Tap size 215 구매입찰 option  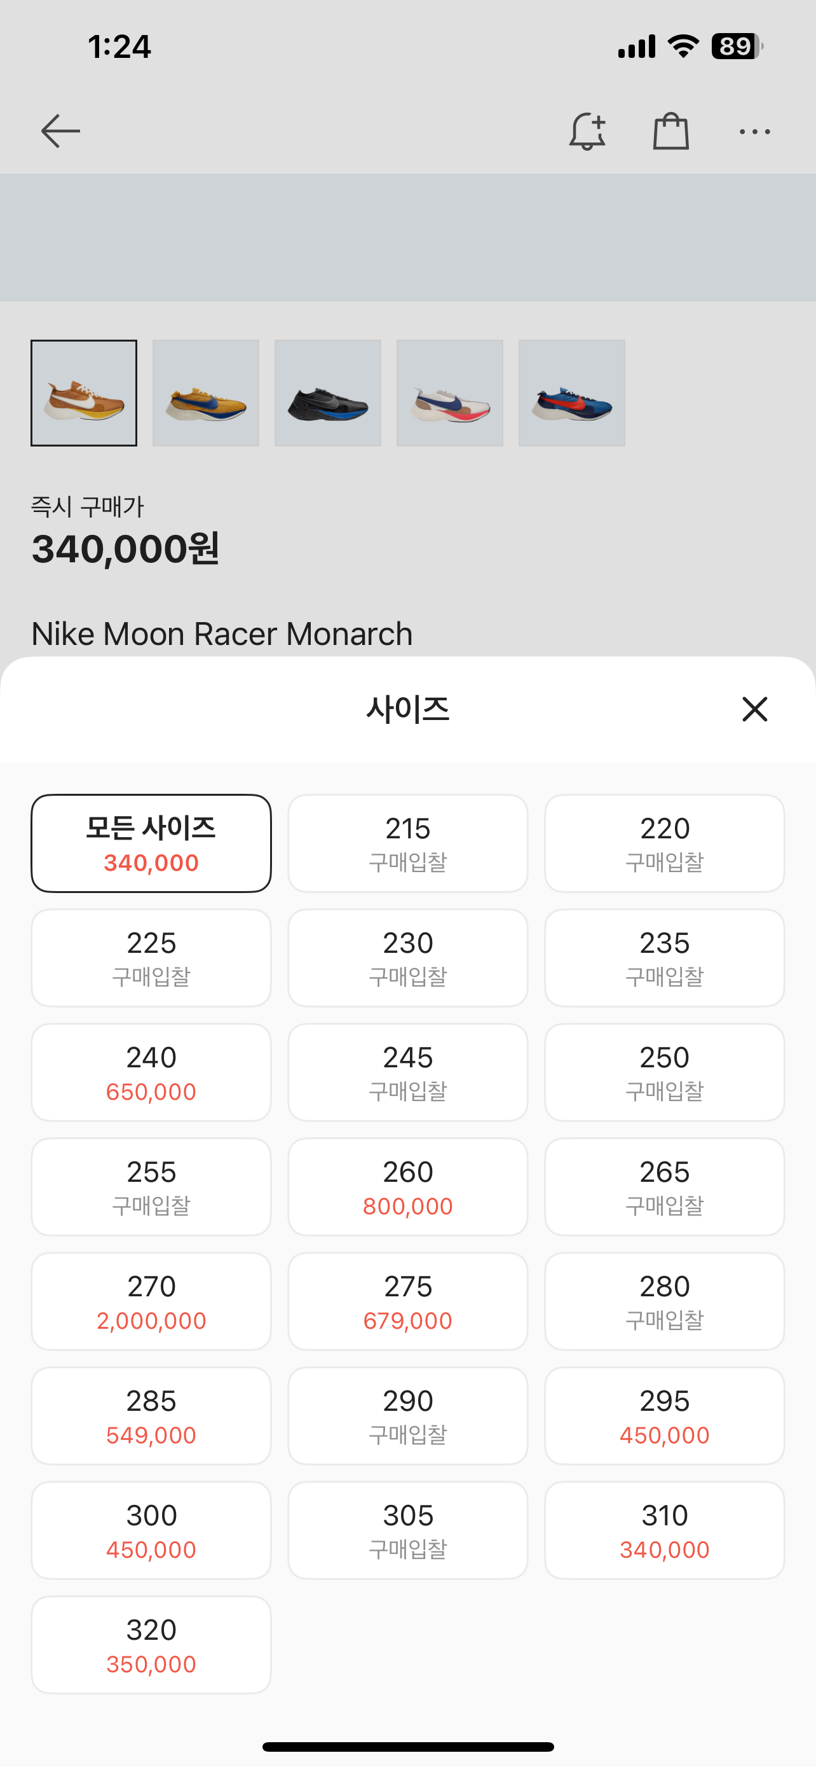[x=407, y=843]
